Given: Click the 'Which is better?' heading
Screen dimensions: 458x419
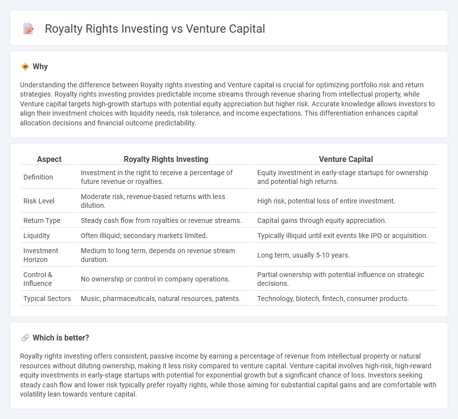Looking at the screenshot, I should pyautogui.click(x=61, y=338).
